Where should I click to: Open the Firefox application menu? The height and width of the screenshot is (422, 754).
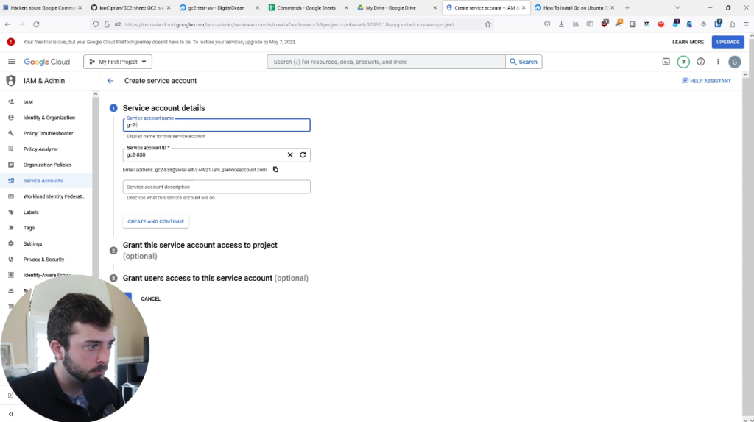point(746,24)
